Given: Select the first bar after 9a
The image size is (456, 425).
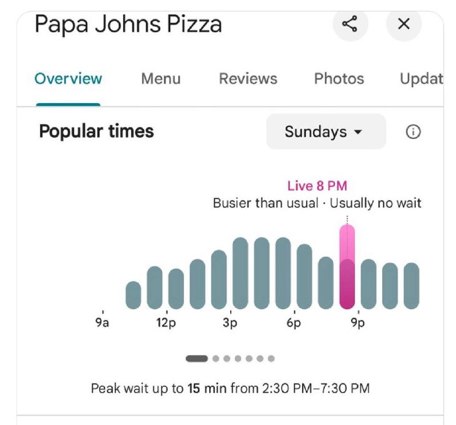Looking at the screenshot, I should point(133,295).
